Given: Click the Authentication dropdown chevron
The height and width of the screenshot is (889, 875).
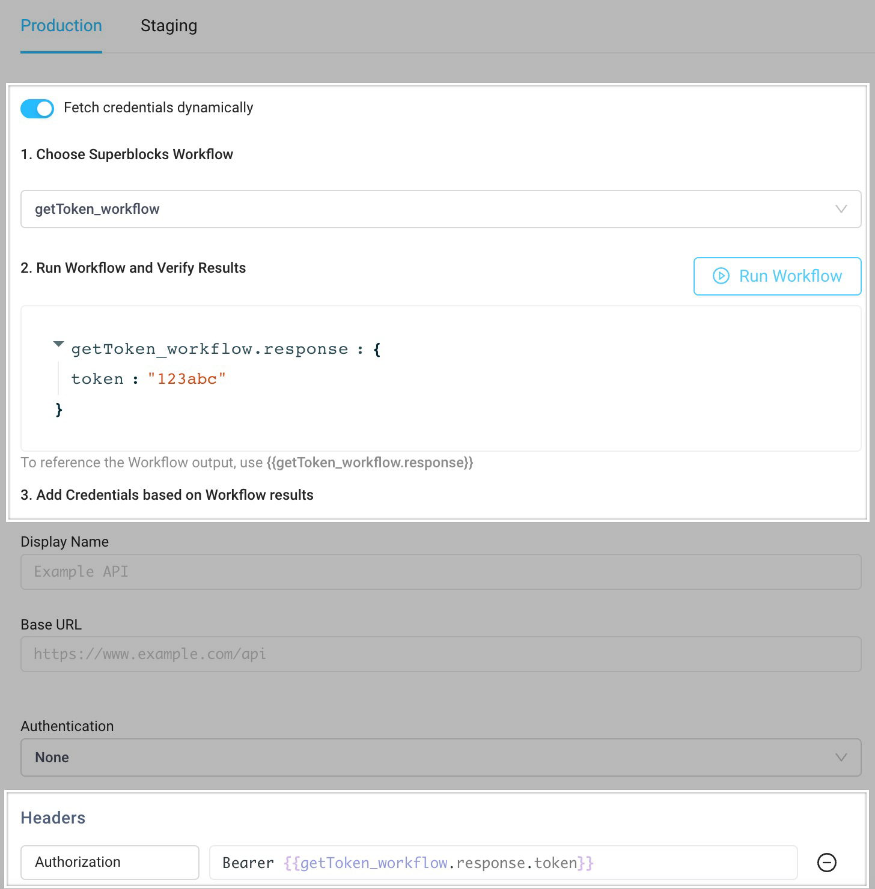Looking at the screenshot, I should (x=840, y=757).
